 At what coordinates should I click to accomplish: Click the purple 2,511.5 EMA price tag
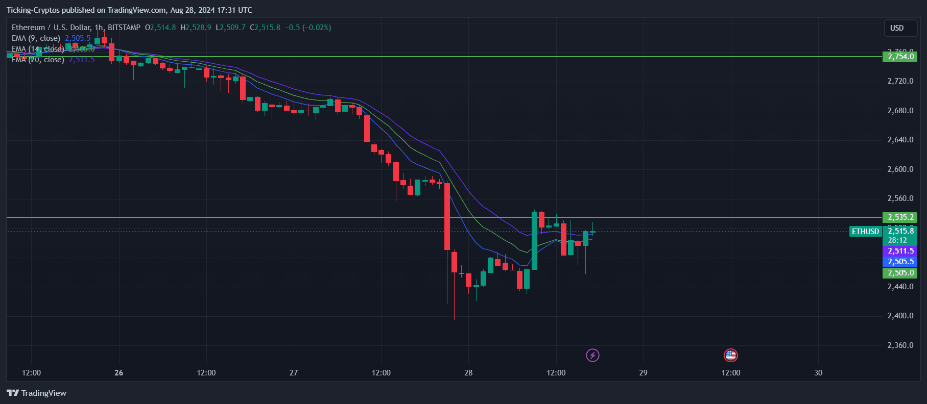(x=900, y=251)
